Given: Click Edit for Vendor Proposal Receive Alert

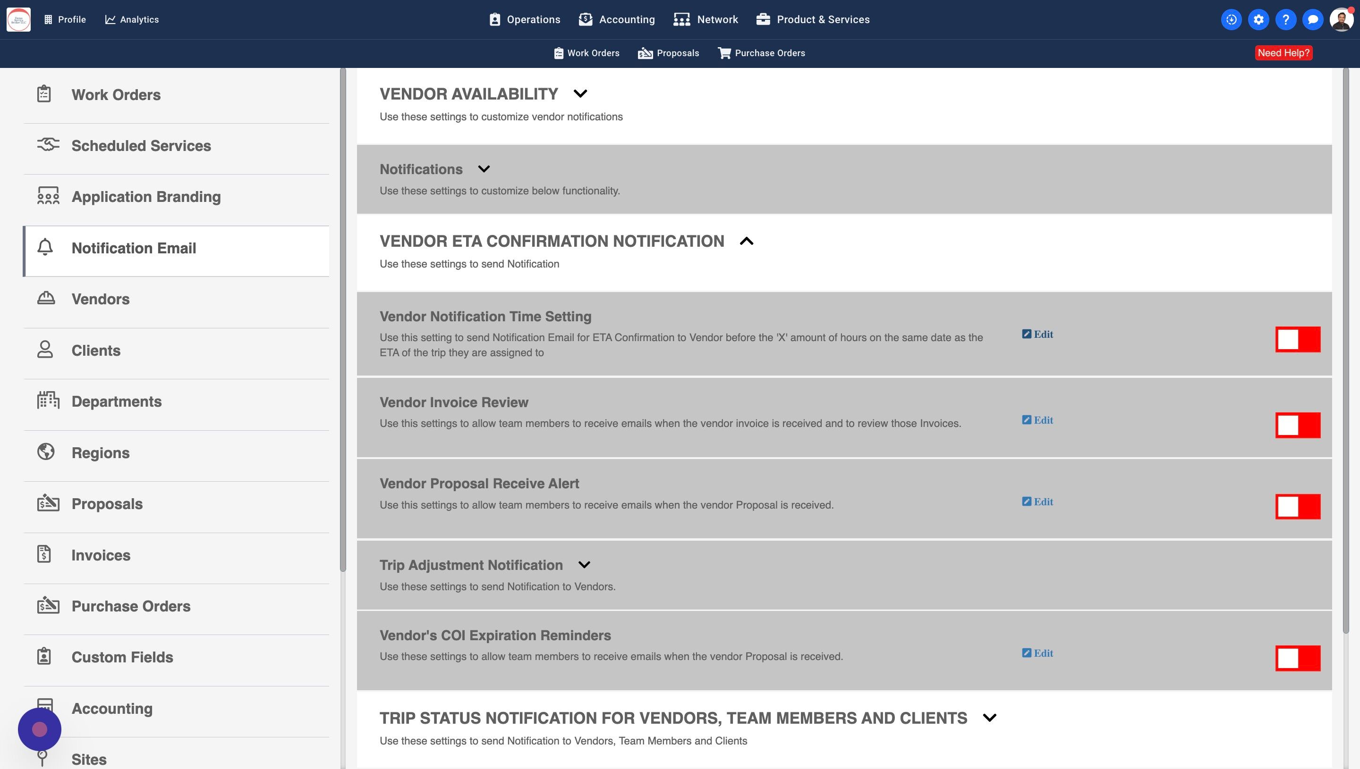Looking at the screenshot, I should 1037,502.
